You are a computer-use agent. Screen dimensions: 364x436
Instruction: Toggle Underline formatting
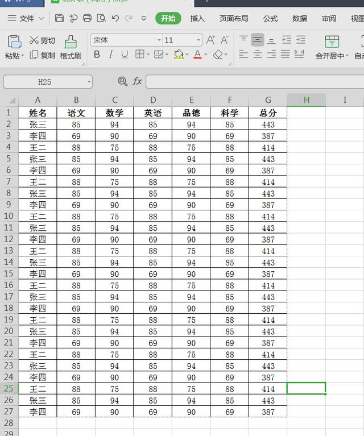coord(124,55)
